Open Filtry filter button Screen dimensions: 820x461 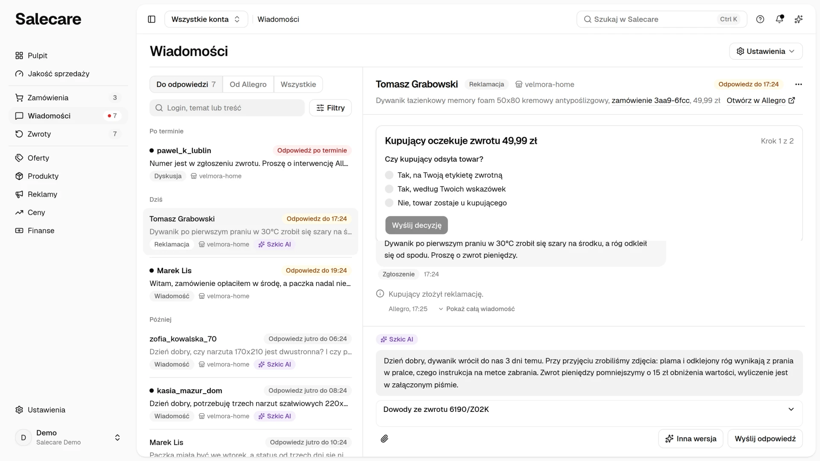(330, 108)
